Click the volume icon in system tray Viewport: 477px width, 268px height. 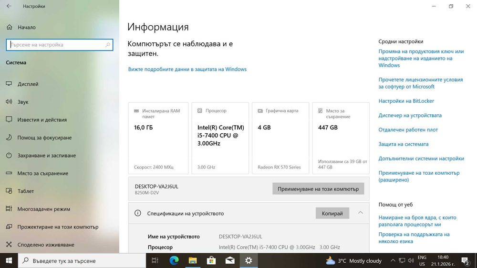pyautogui.click(x=411, y=260)
